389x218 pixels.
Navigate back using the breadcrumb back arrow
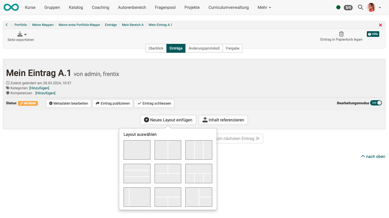click(7, 25)
